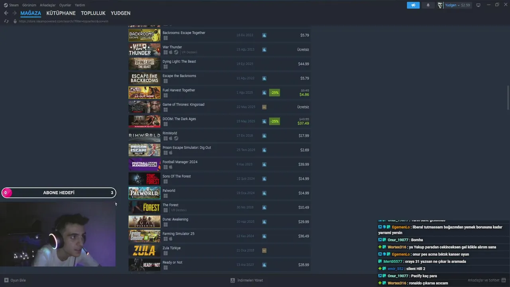Click the $2.59 wallet balance

click(465, 5)
